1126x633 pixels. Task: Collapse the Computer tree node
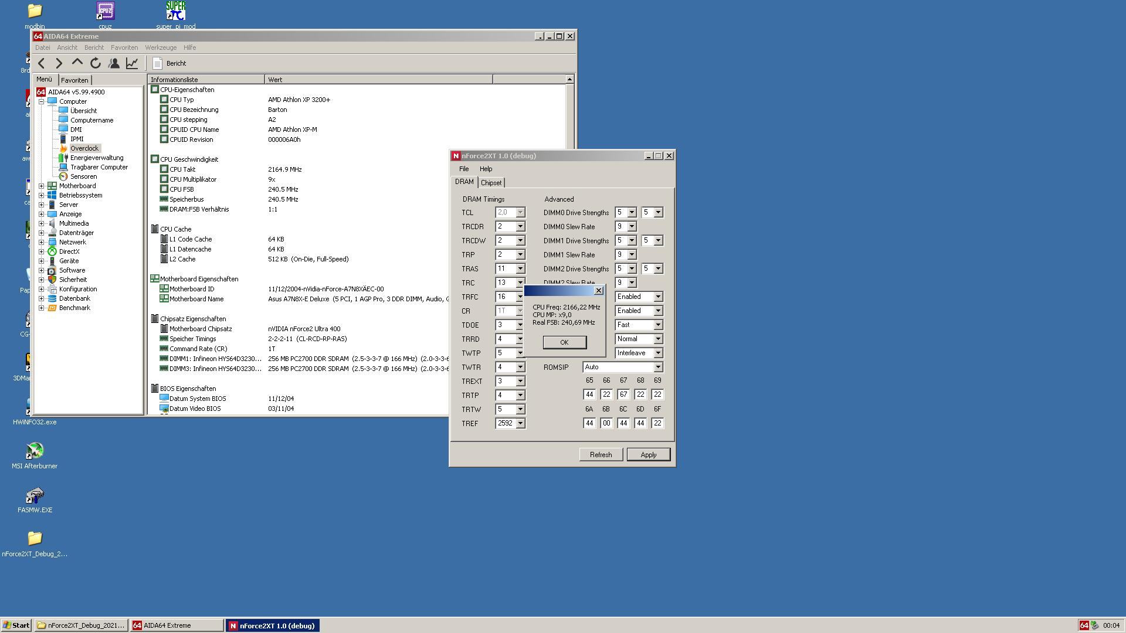(42, 101)
